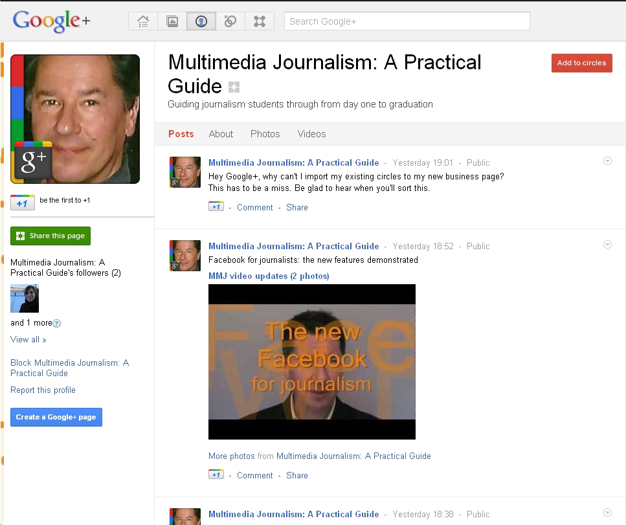Switch to the About tab
Viewport: 626px width, 525px height.
click(x=221, y=134)
